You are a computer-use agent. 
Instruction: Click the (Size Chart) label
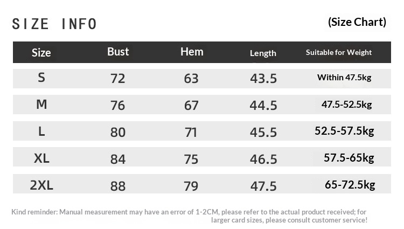coord(357,22)
